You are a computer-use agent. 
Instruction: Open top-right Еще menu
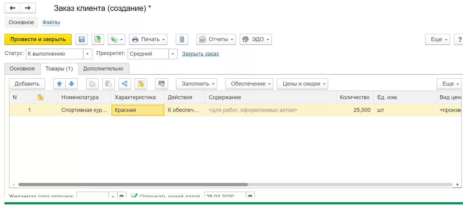(438, 39)
